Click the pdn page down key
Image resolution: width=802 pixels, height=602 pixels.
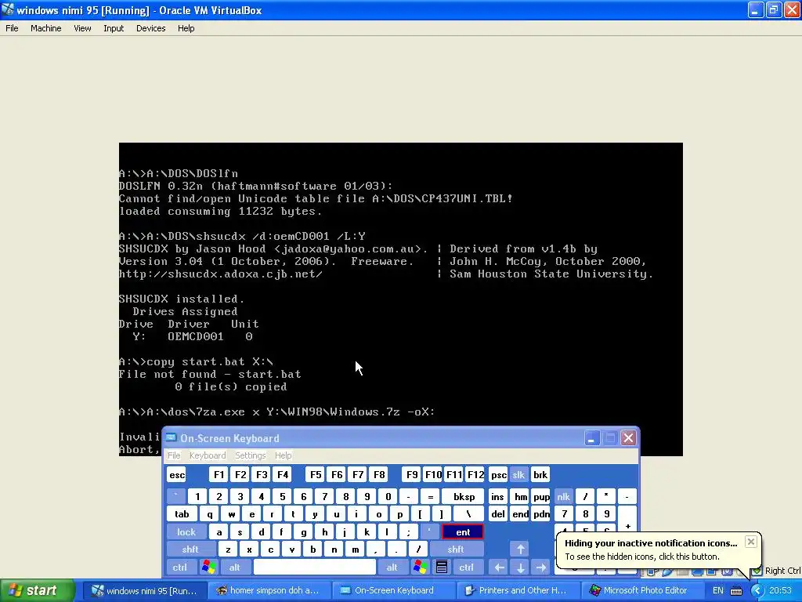(x=541, y=514)
